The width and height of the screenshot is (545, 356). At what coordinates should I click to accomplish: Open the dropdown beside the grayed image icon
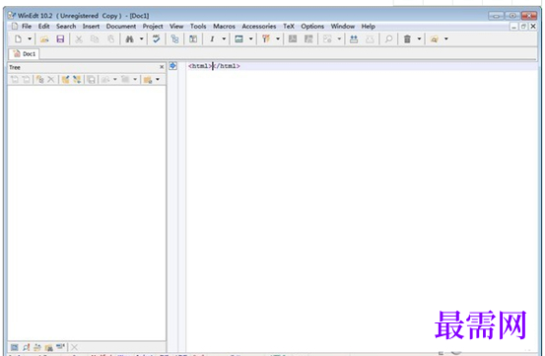pyautogui.click(x=339, y=38)
